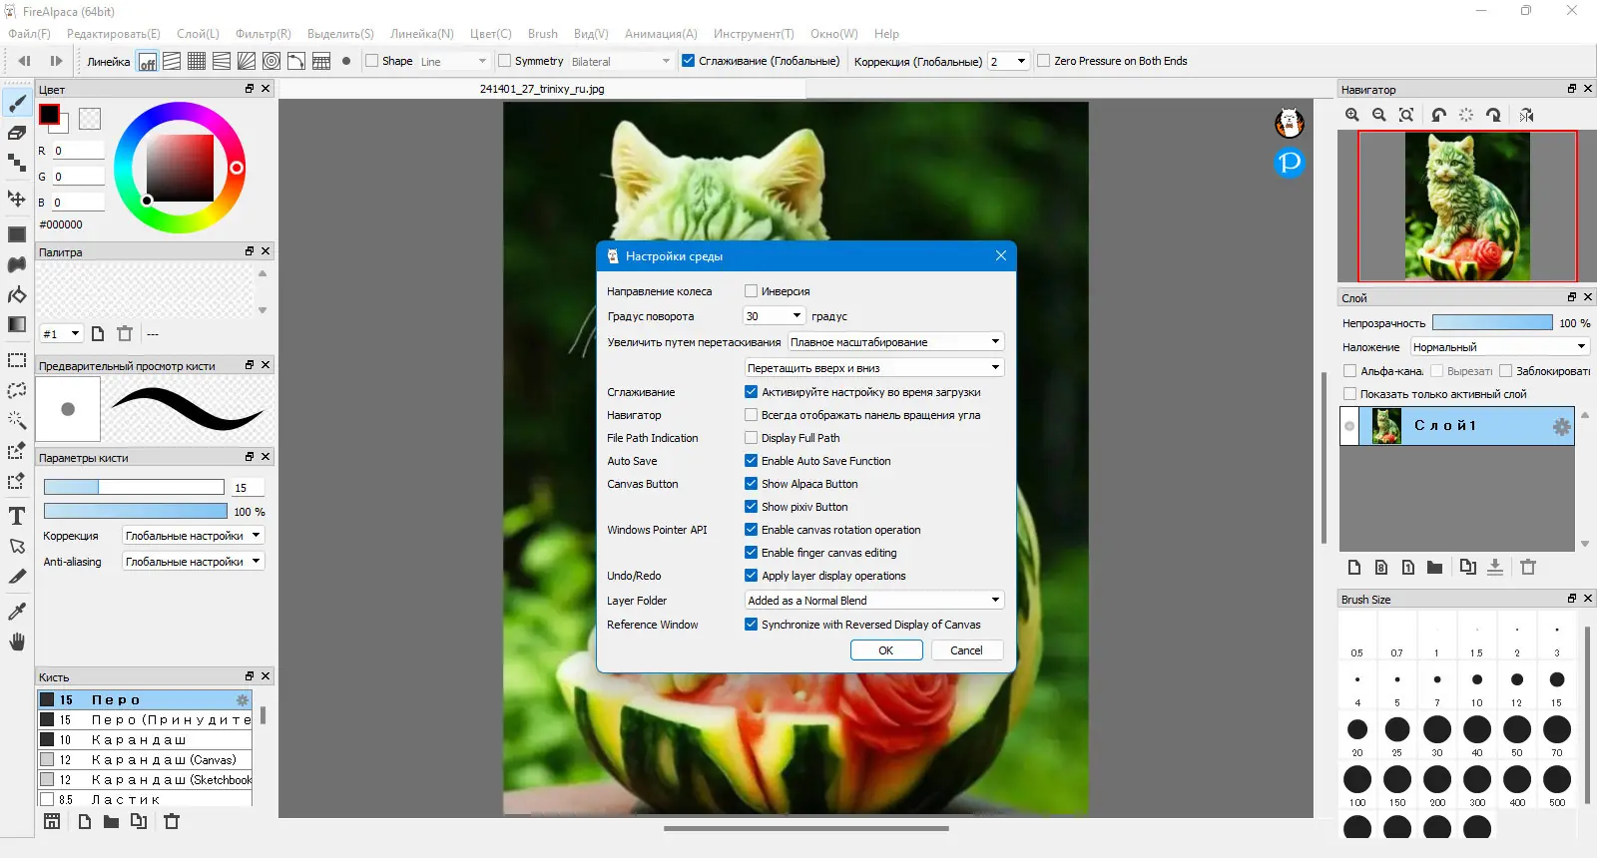Create a new layer folder
The image size is (1597, 858).
[x=1434, y=567]
